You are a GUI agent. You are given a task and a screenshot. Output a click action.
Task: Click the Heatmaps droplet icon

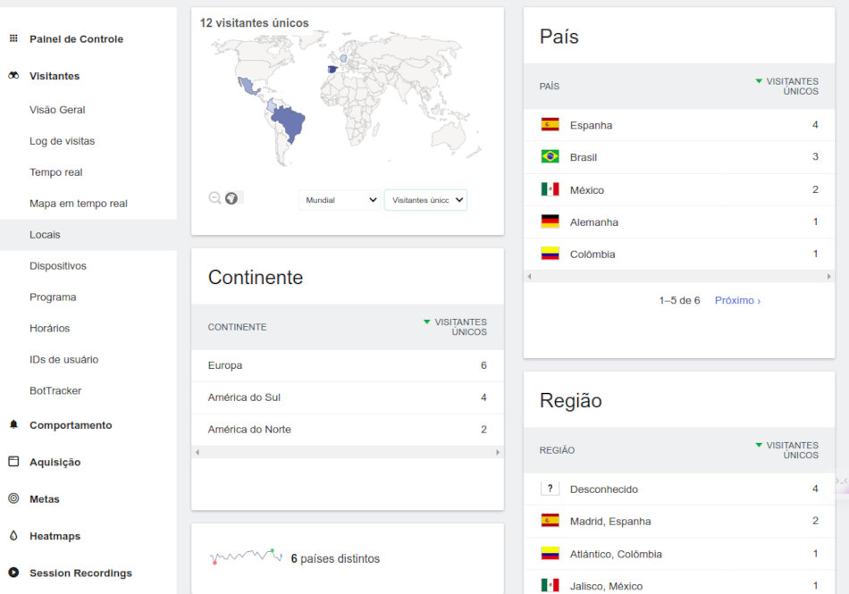(13, 536)
